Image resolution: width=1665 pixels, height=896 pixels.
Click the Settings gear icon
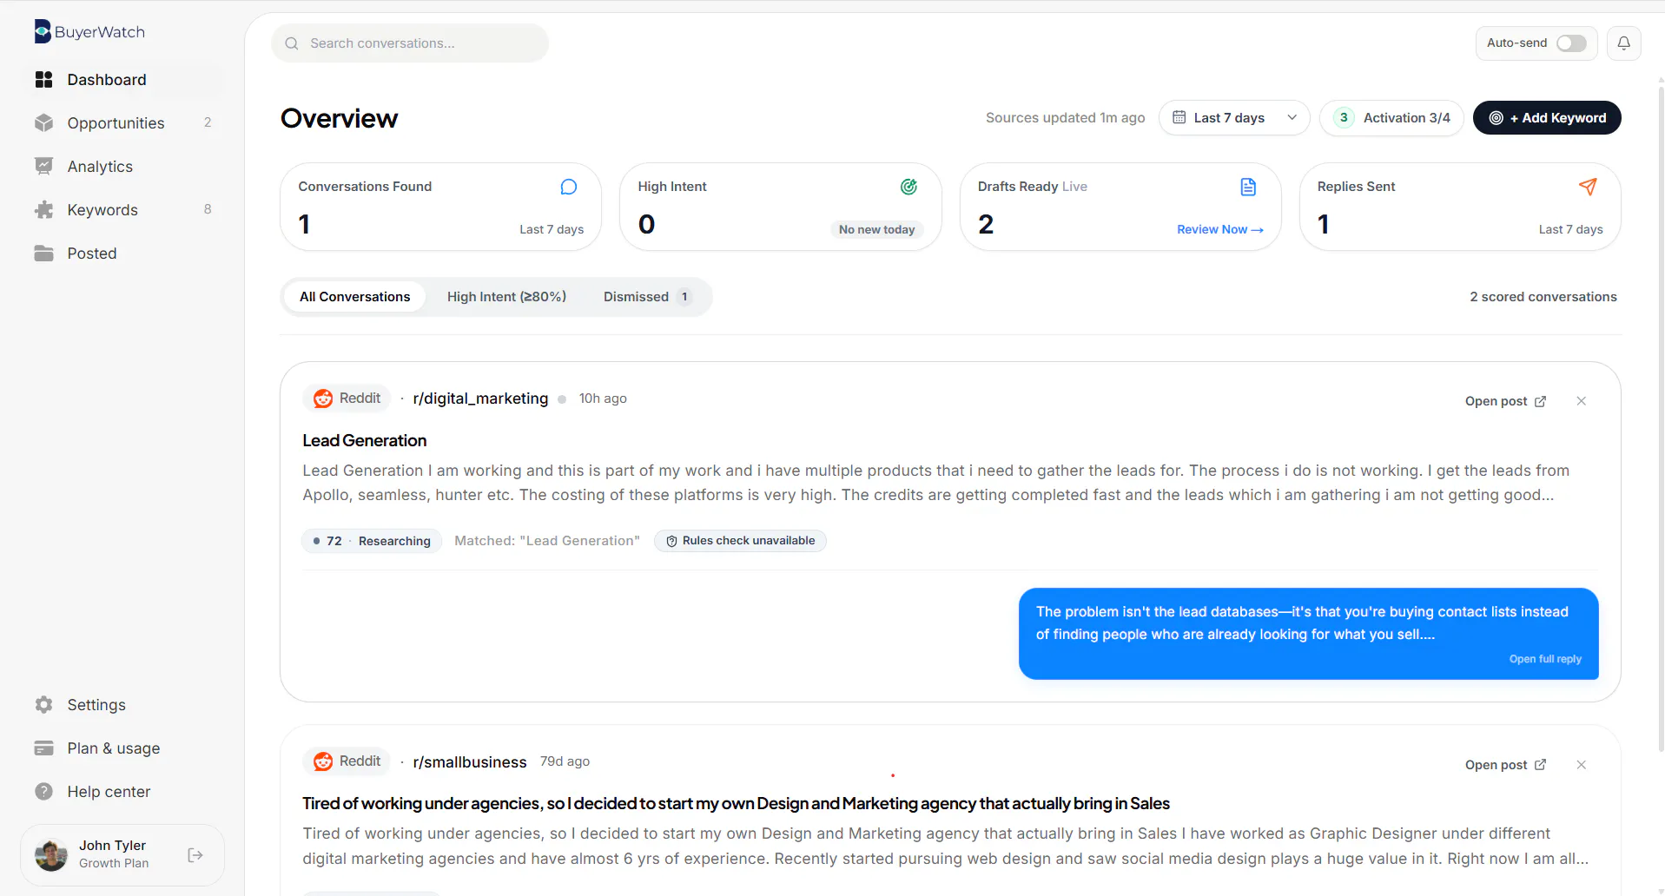[x=44, y=705]
